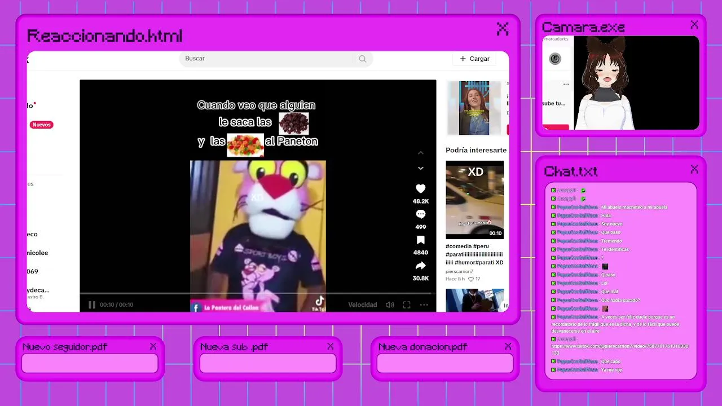The height and width of the screenshot is (406, 722).
Task: Click the round avatar icon in Camara window
Action: point(555,59)
